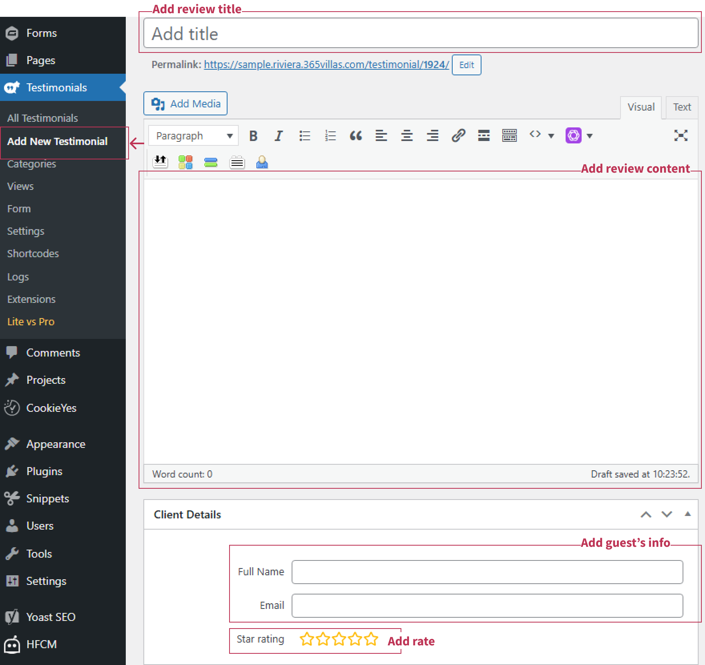The height and width of the screenshot is (665, 705).
Task: Go to Comments in the sidebar
Action: [x=63, y=353]
